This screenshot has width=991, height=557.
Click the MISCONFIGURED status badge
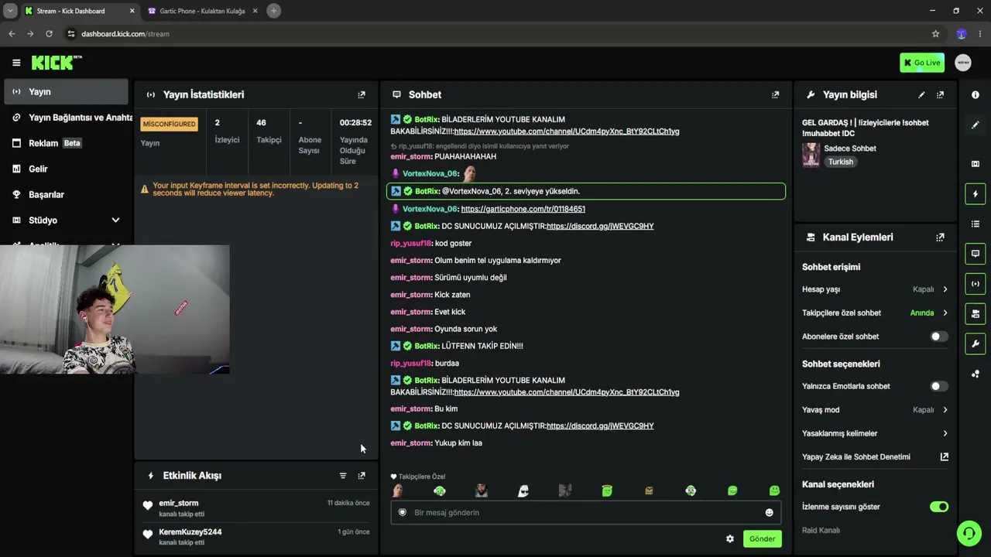tap(169, 124)
